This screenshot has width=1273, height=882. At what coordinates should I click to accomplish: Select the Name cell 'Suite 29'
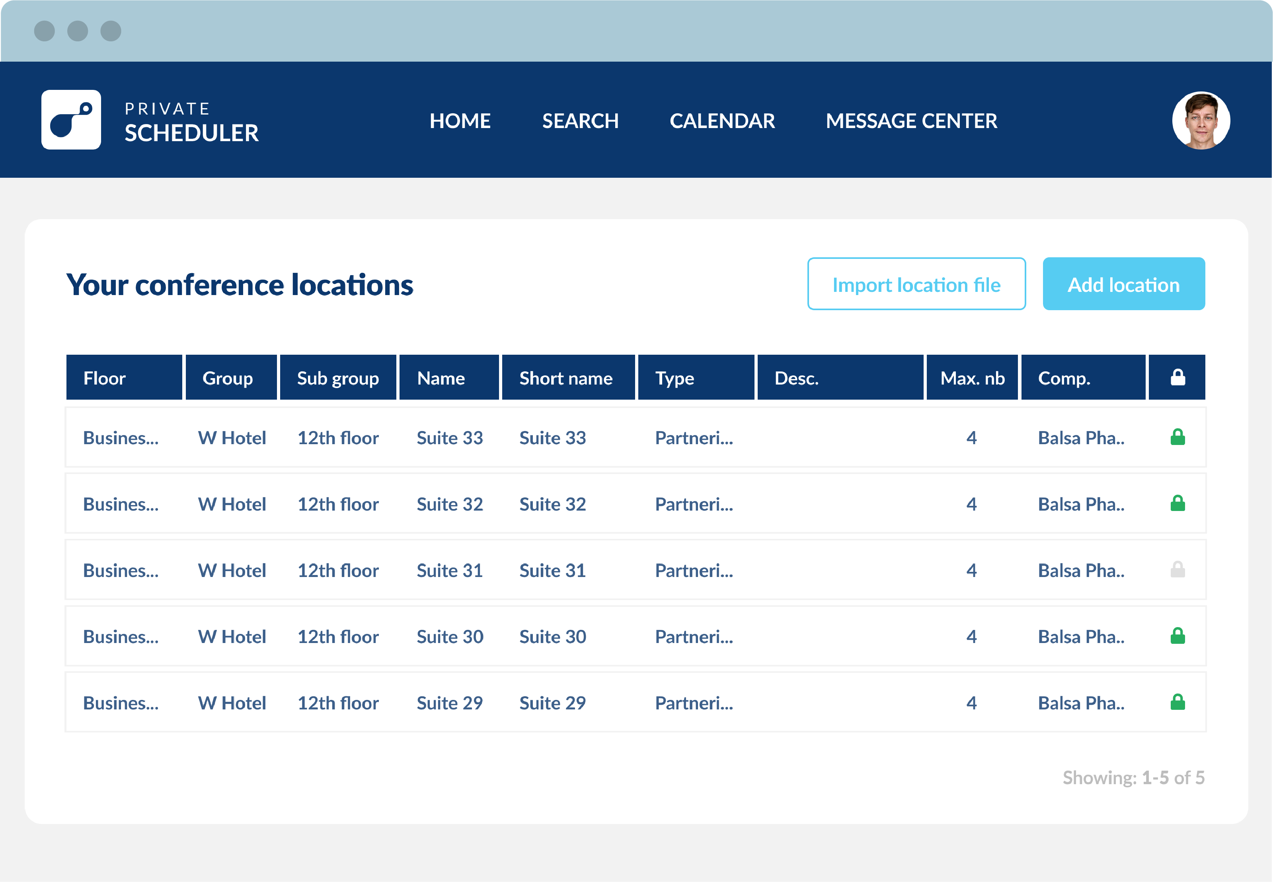point(450,703)
